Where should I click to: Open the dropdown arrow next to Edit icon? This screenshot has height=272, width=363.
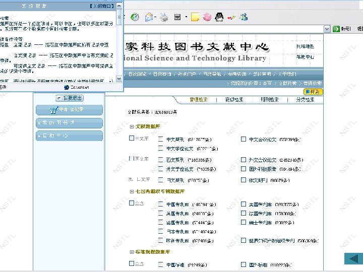point(186,17)
